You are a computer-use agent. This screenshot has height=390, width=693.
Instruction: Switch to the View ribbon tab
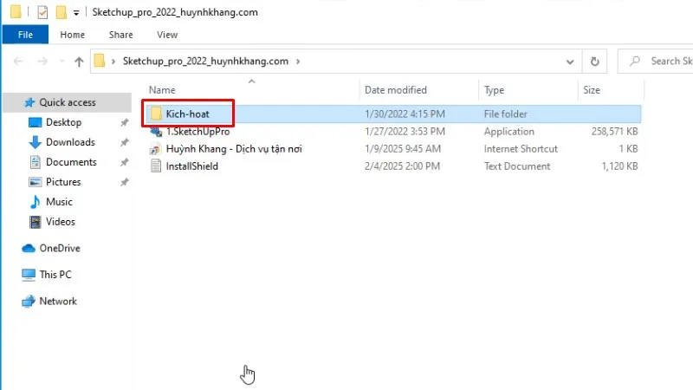[x=167, y=35]
